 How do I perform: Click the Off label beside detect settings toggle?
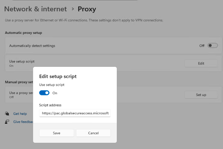click(x=202, y=46)
